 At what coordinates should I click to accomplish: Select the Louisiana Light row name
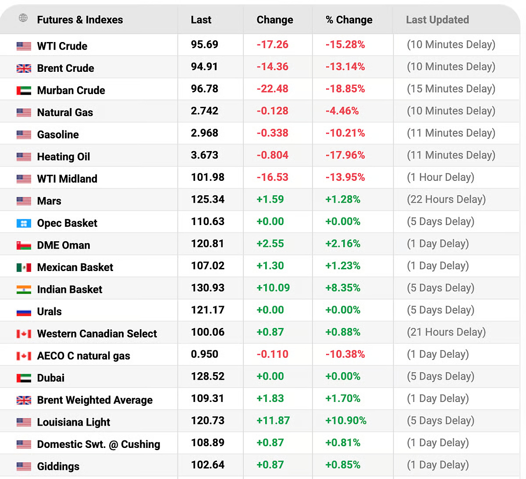pyautogui.click(x=74, y=422)
